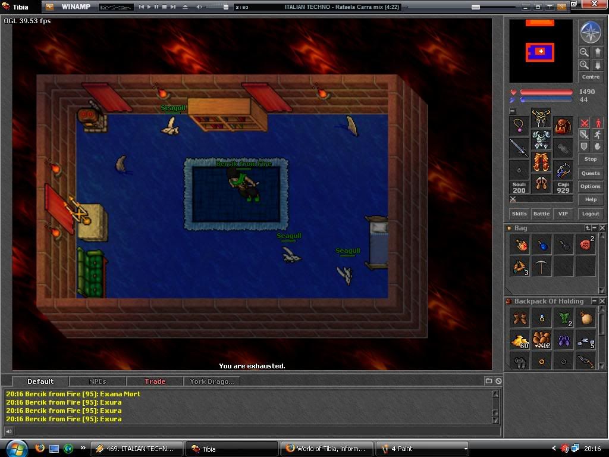
Task: Open the Options dialog
Action: (x=591, y=186)
